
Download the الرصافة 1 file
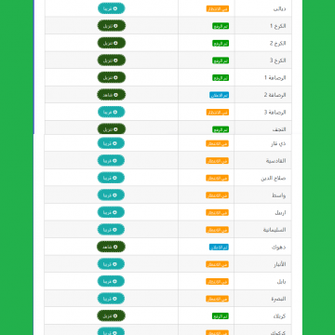[112, 77]
